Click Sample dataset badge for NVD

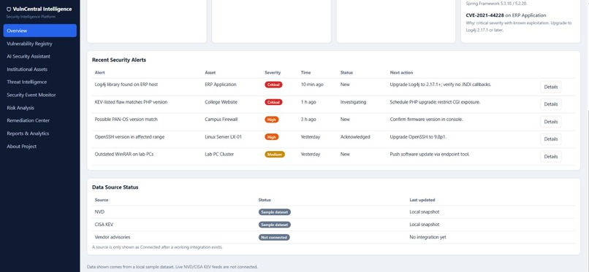[x=275, y=212]
